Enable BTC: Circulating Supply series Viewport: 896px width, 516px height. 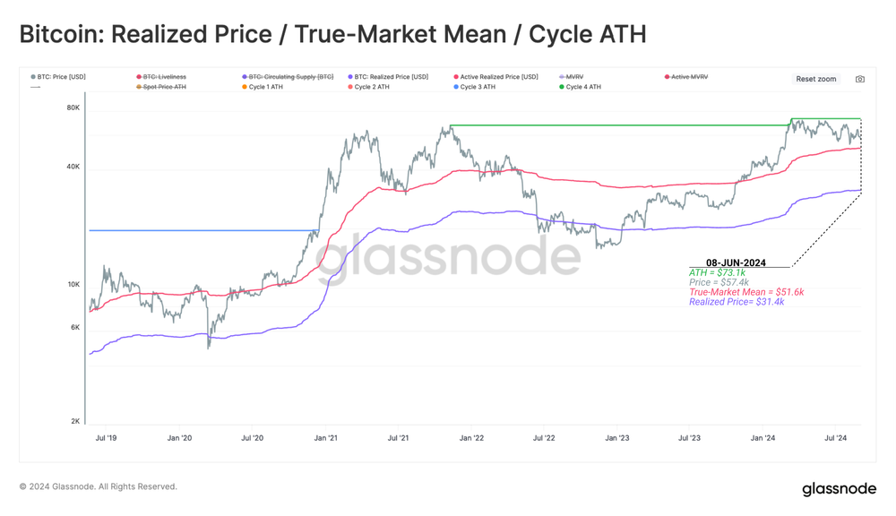(x=288, y=76)
